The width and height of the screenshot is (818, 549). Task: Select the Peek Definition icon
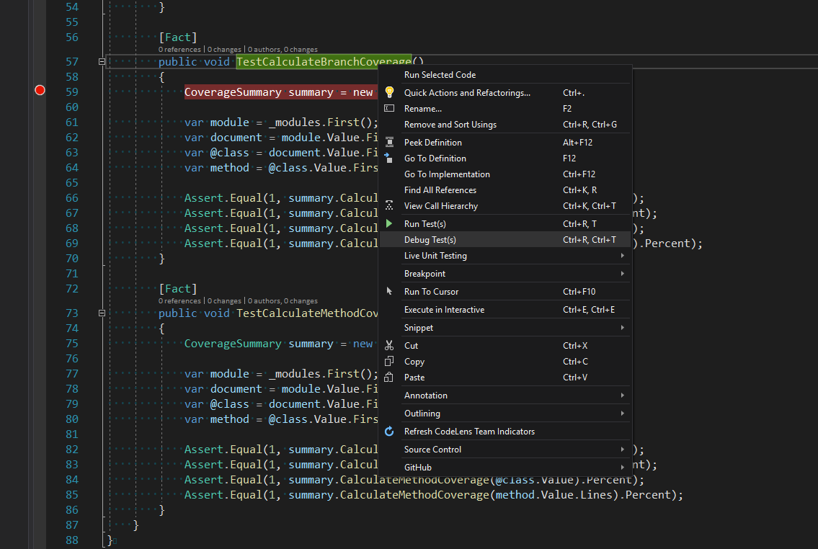pos(389,142)
